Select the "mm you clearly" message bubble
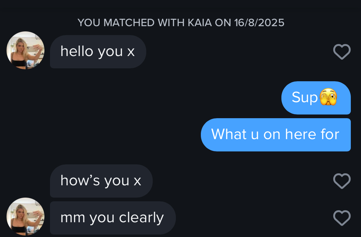 pos(113,218)
